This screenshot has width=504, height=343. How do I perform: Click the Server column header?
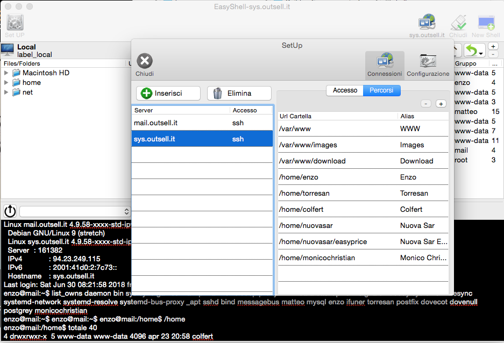[181, 110]
